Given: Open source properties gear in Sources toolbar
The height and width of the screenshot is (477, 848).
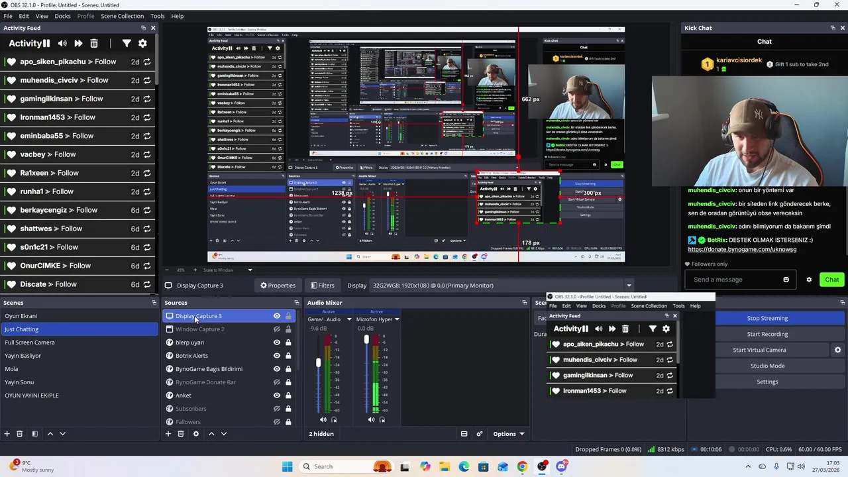Looking at the screenshot, I should [195, 434].
